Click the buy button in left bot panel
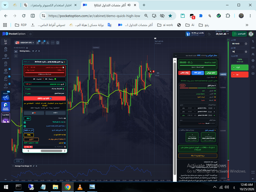 click(55, 113)
